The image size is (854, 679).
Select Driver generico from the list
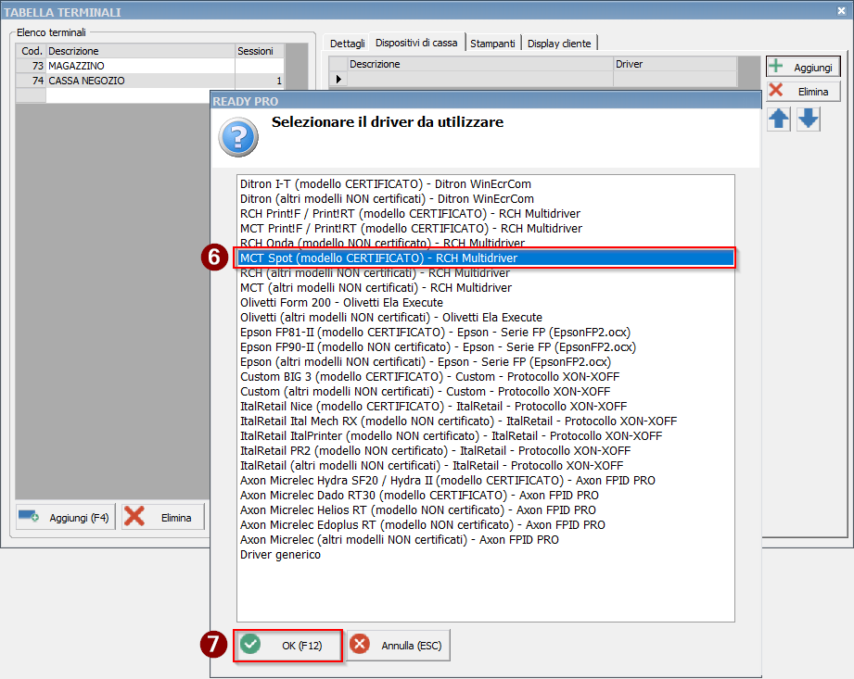pos(280,554)
